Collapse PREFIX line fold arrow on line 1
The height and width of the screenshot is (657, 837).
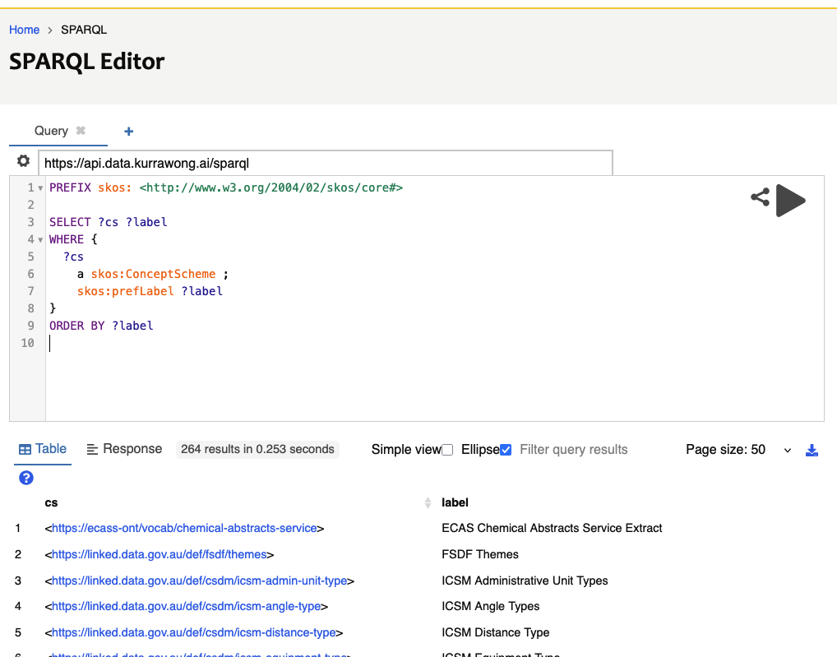tap(40, 188)
